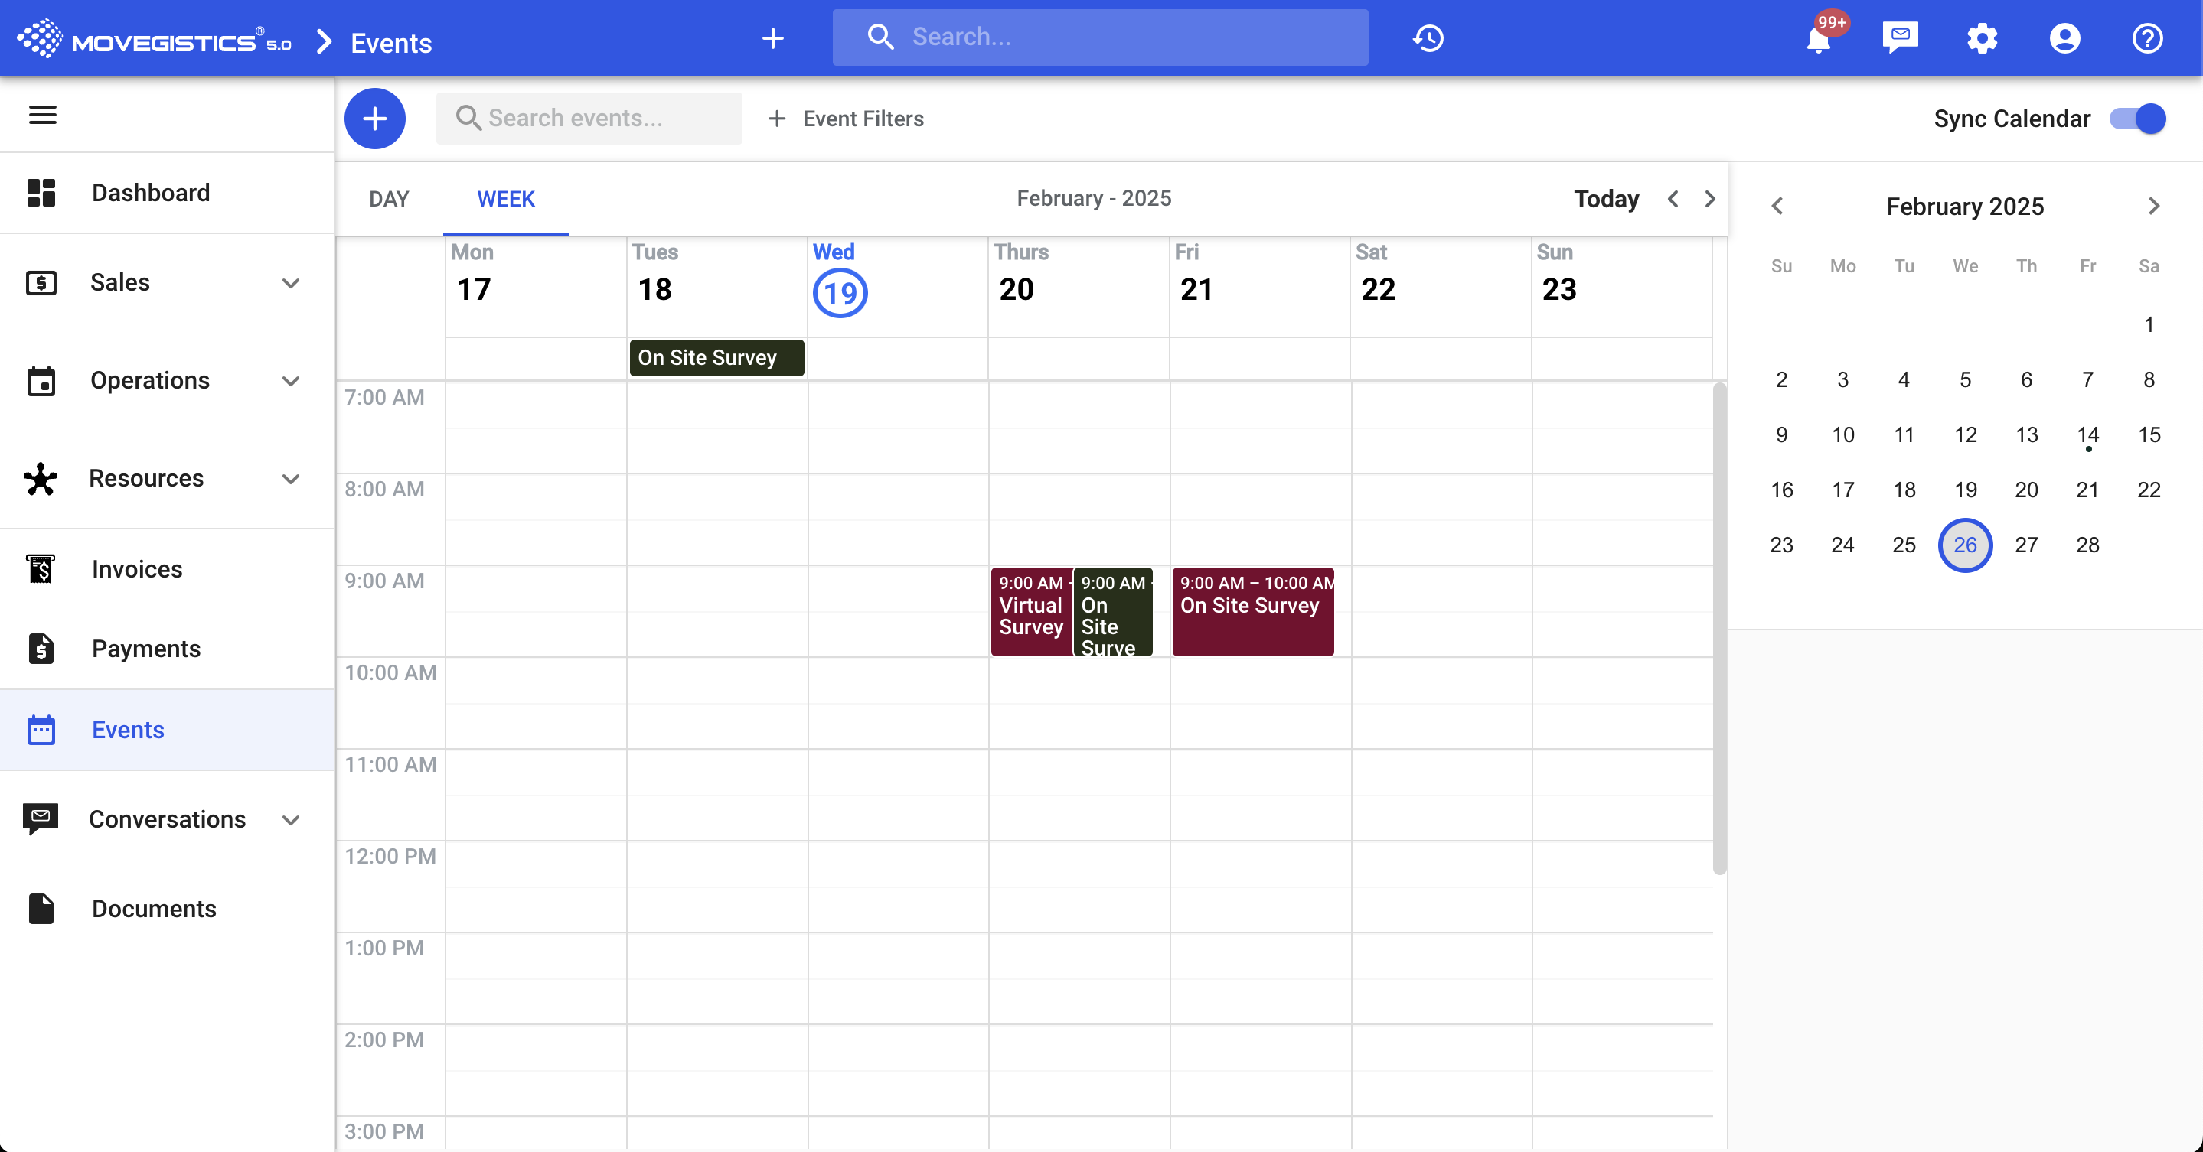The image size is (2203, 1152).
Task: Select February 14 in mini calendar
Action: 2087,435
